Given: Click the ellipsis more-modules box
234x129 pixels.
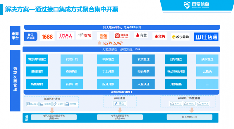Looking at the screenshot, I should click(207, 84).
